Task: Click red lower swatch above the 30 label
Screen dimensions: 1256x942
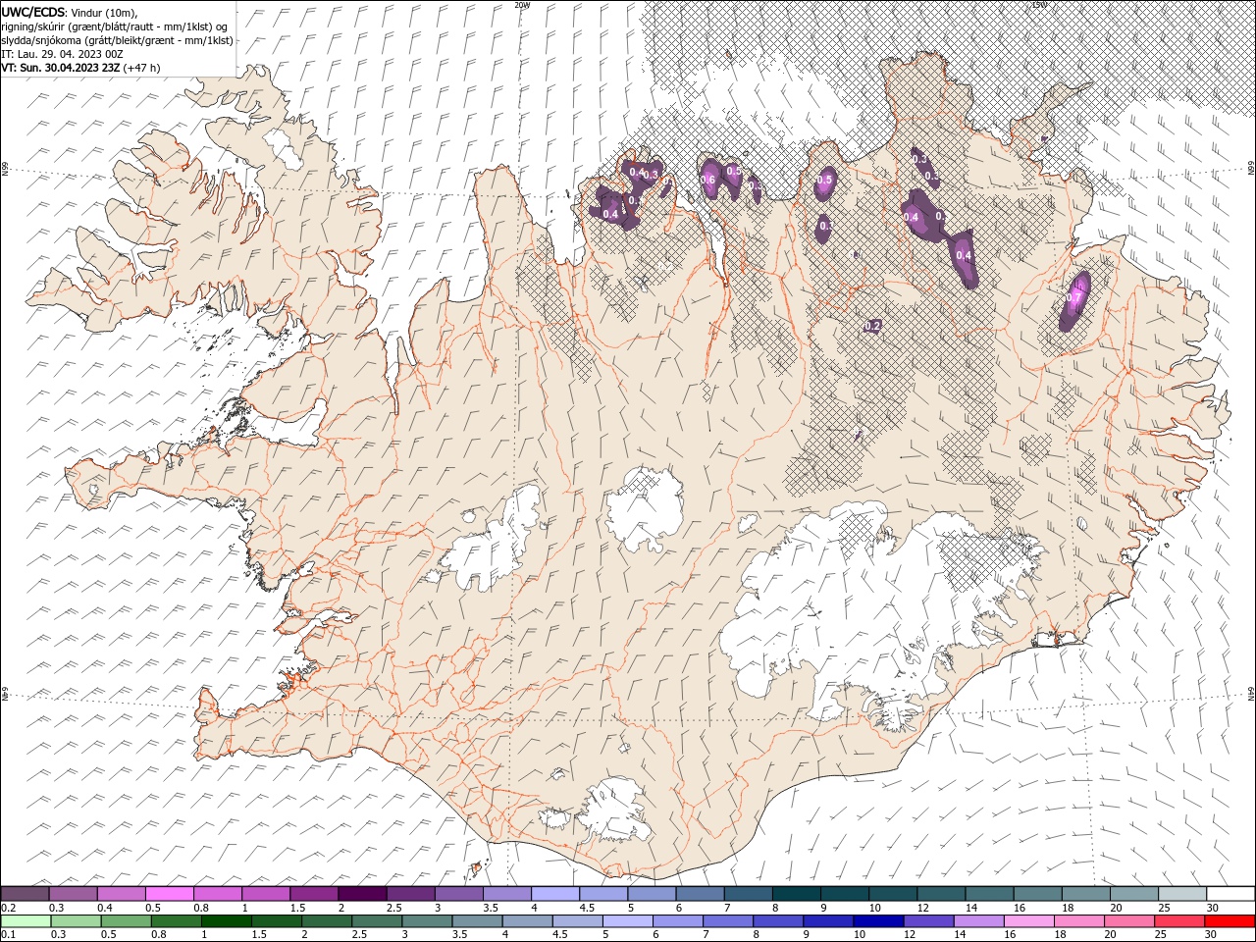Action: point(1230,921)
